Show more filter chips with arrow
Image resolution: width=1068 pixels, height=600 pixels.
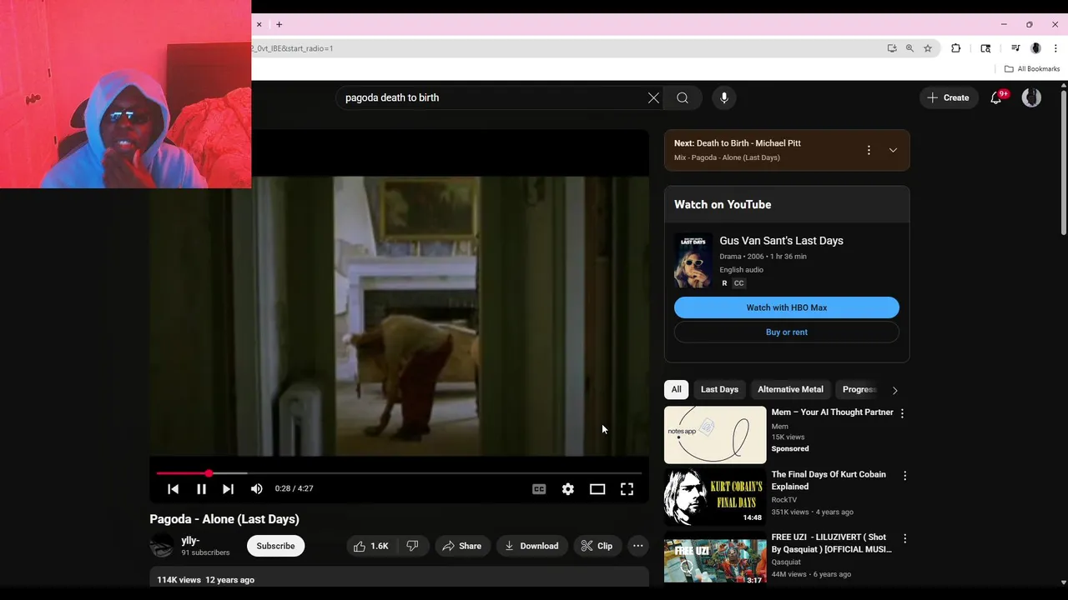(x=894, y=390)
